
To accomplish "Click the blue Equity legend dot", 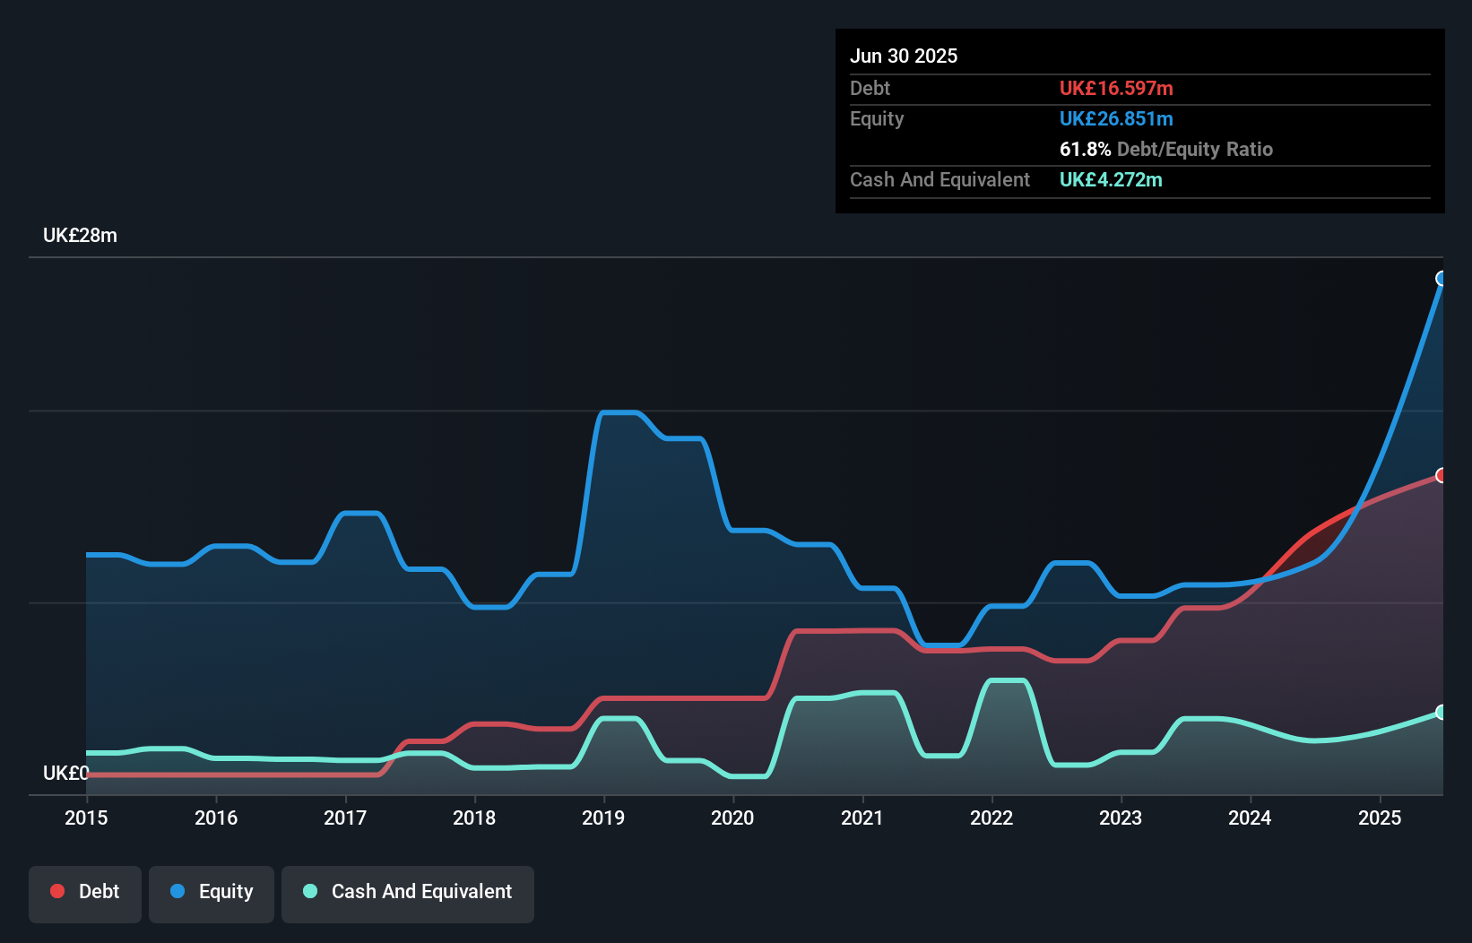I will (178, 891).
